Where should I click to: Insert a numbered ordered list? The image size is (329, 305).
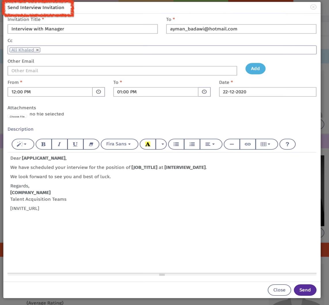pos(192,144)
